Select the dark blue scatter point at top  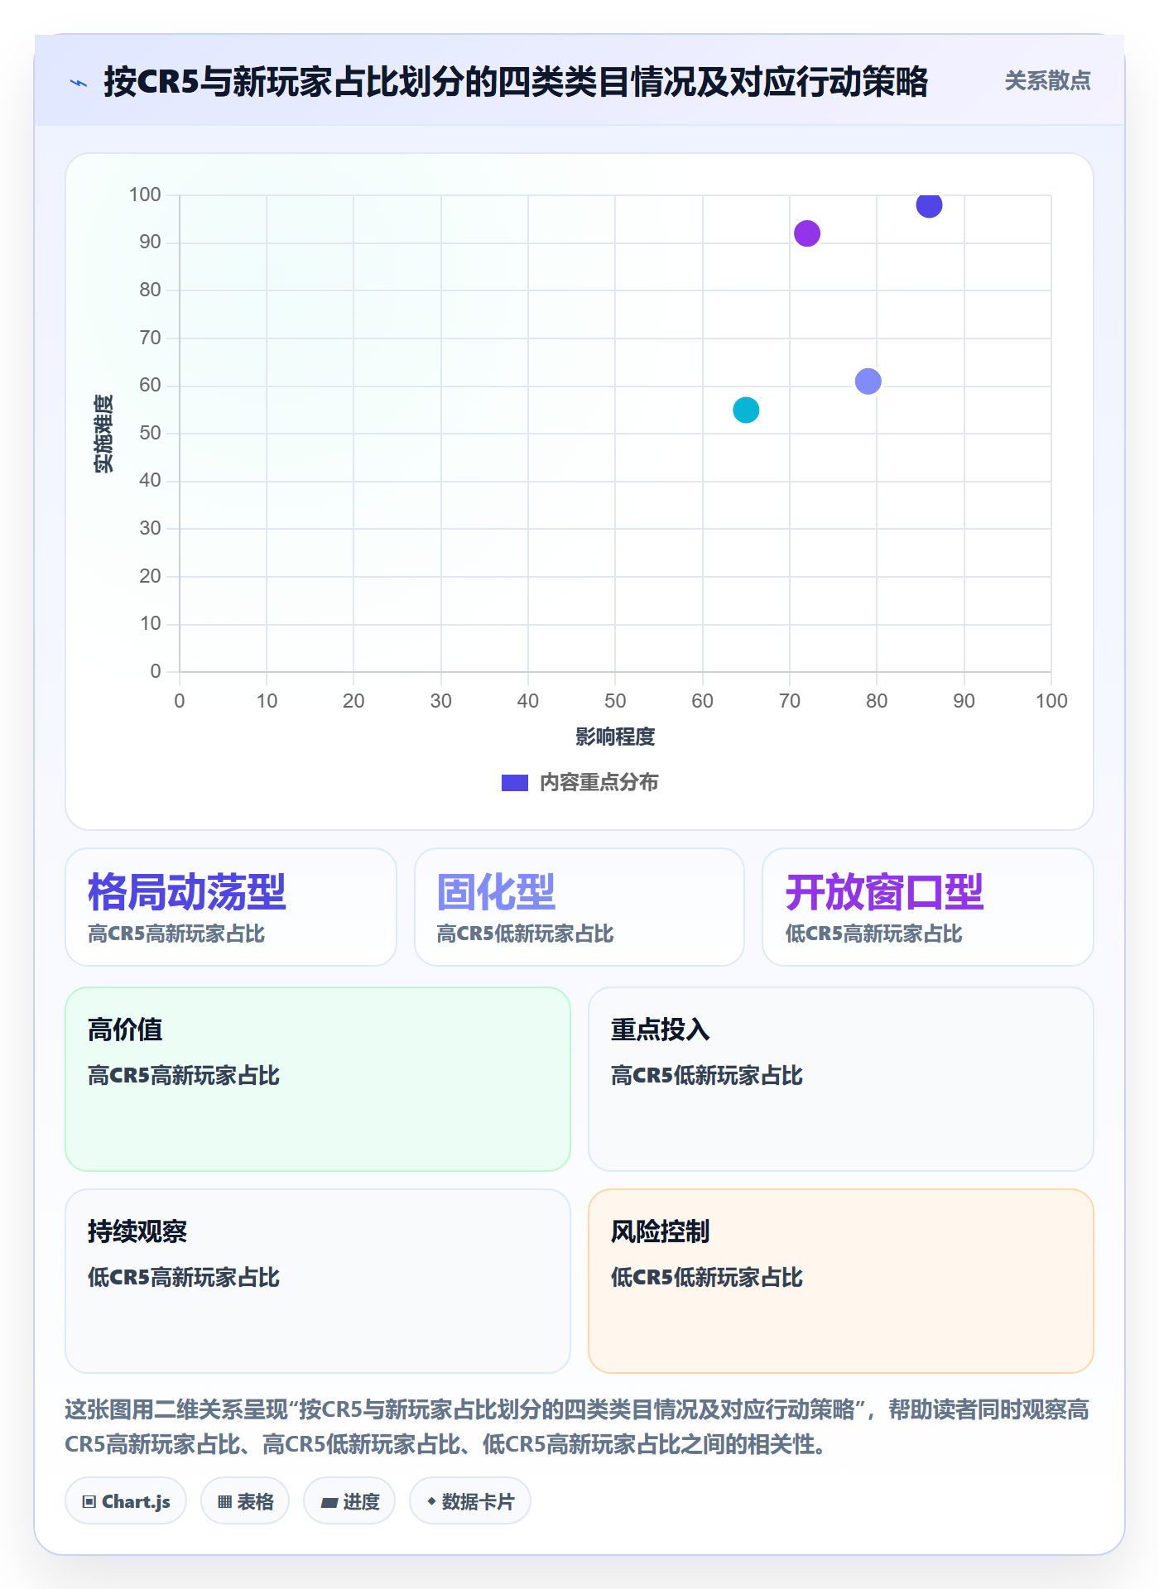pos(929,204)
